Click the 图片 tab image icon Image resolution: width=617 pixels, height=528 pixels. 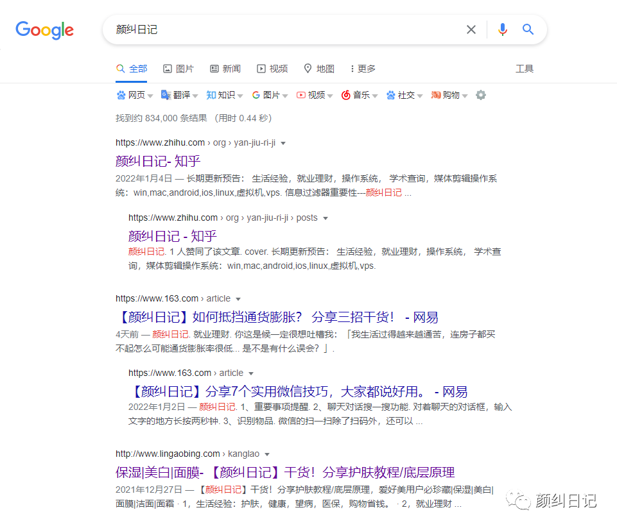[x=168, y=69]
